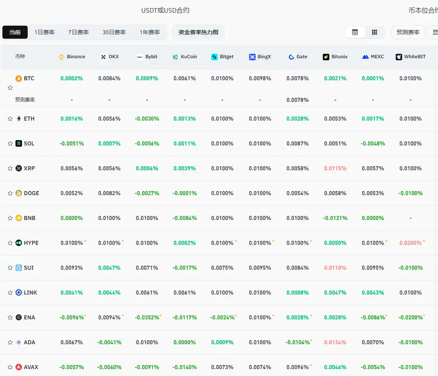Select the 30日费率 tab

114,32
